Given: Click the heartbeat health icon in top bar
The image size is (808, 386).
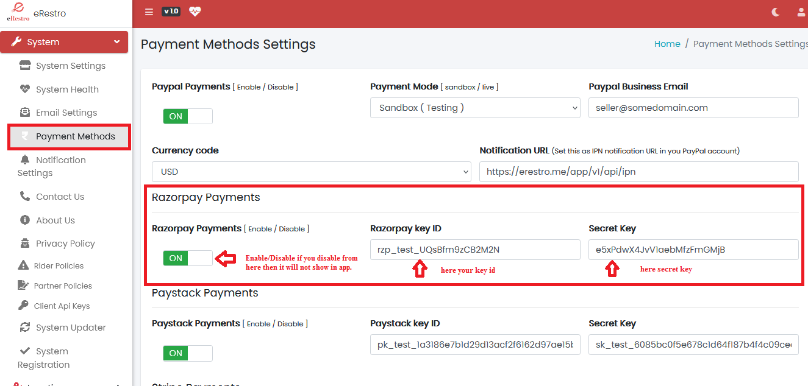Looking at the screenshot, I should point(195,12).
